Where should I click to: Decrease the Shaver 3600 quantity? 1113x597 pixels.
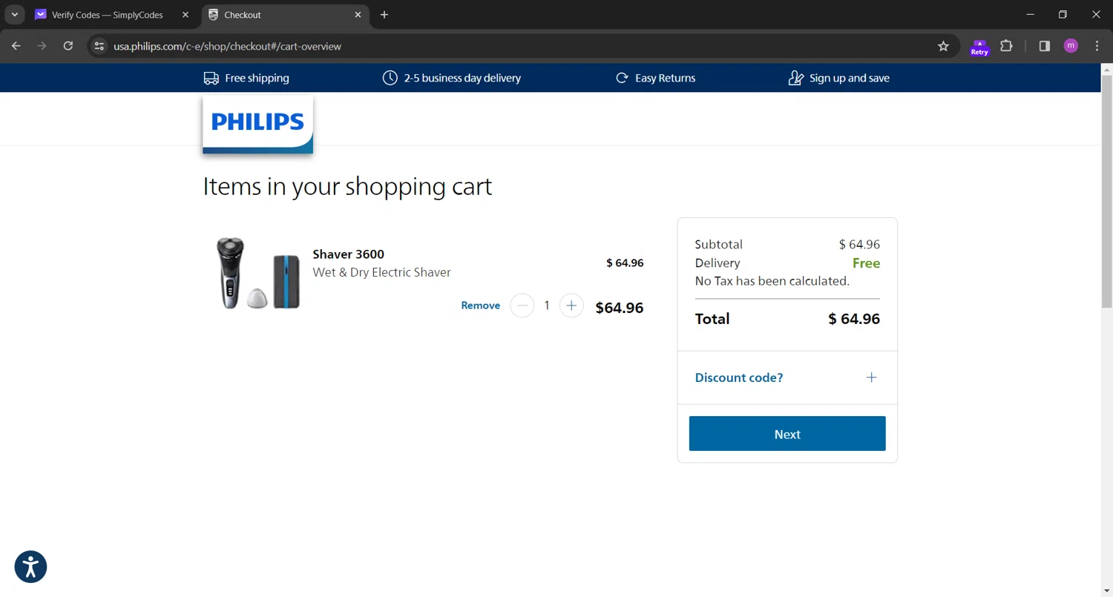[522, 306]
